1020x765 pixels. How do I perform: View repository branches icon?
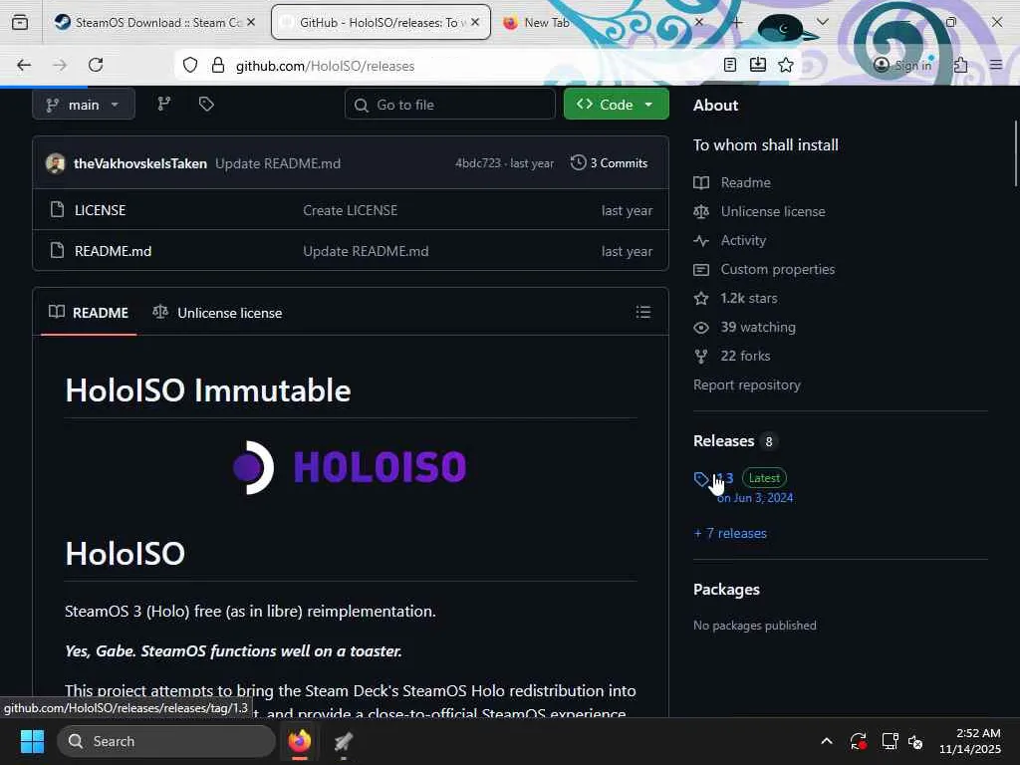(x=164, y=104)
